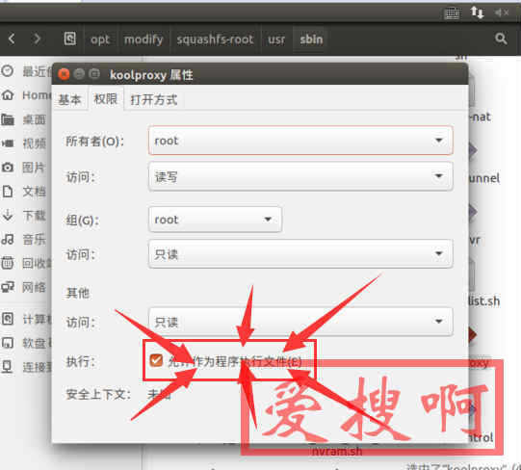
Task: Open Downloads arrow icon (下载) in sidebar
Action: coord(8,216)
